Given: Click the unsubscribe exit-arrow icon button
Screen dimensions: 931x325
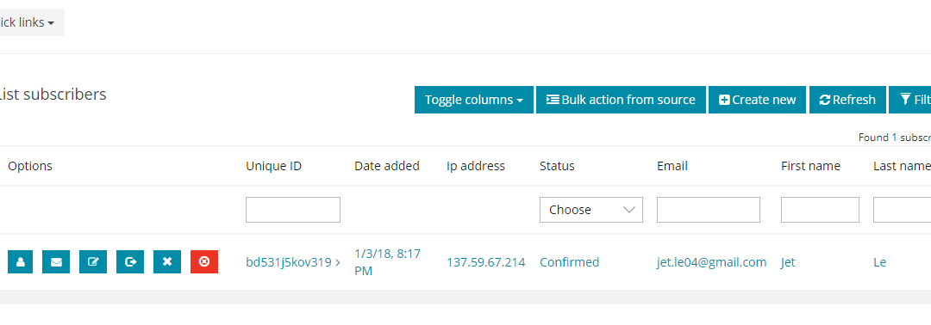Looking at the screenshot, I should tap(130, 261).
